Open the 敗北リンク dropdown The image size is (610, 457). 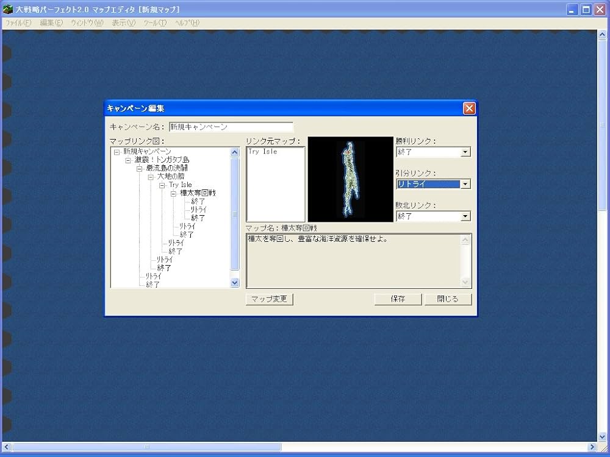coord(465,216)
